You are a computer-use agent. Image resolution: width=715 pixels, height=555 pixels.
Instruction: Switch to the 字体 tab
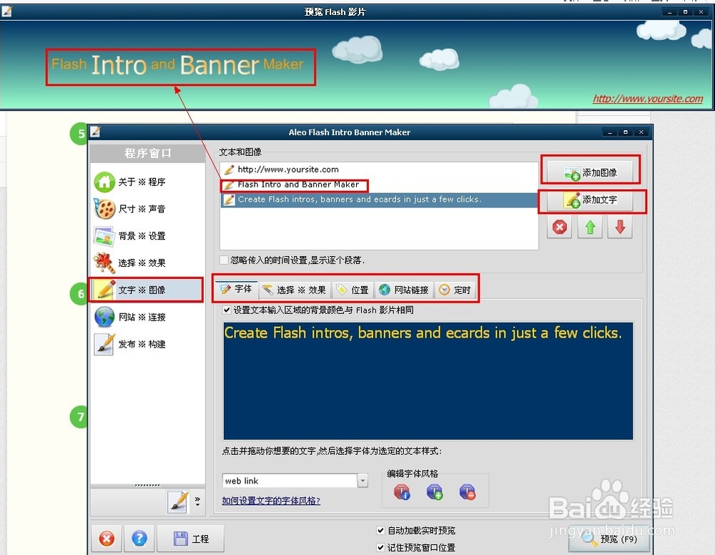pyautogui.click(x=236, y=289)
